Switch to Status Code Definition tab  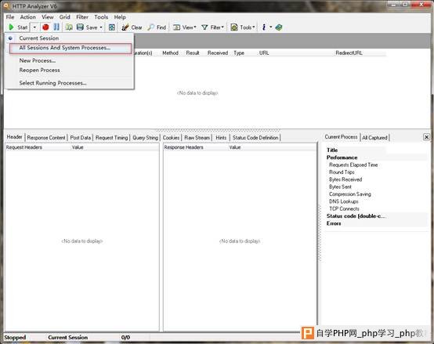(x=255, y=138)
